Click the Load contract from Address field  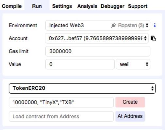click(61, 116)
